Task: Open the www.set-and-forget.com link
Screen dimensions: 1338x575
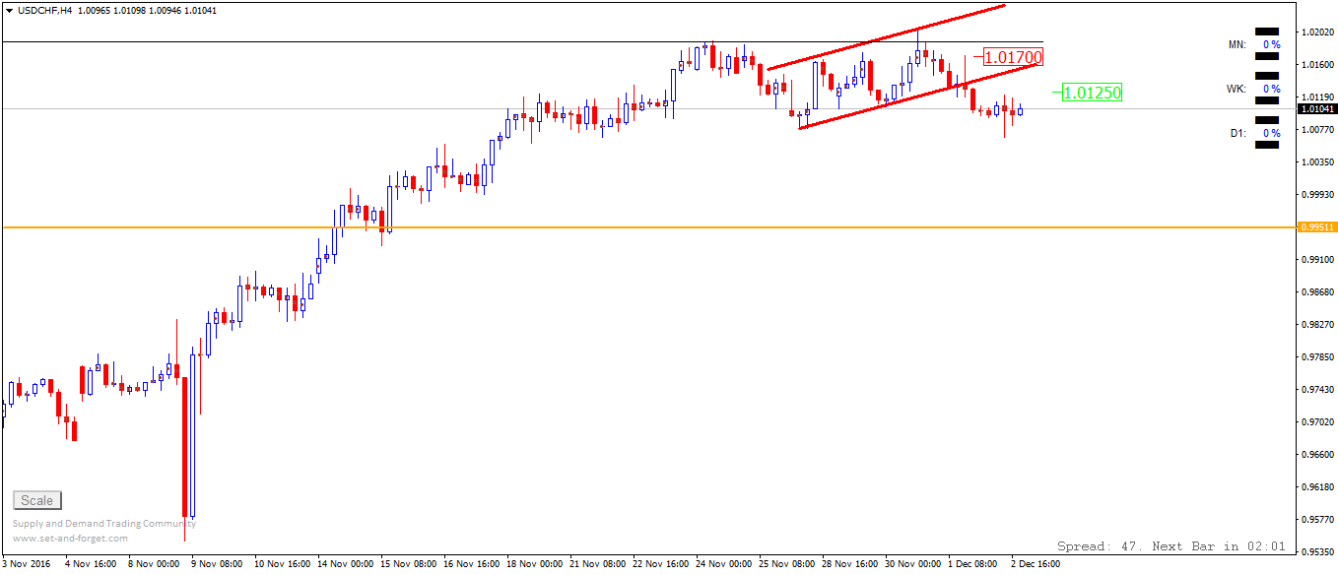Action: coord(70,539)
